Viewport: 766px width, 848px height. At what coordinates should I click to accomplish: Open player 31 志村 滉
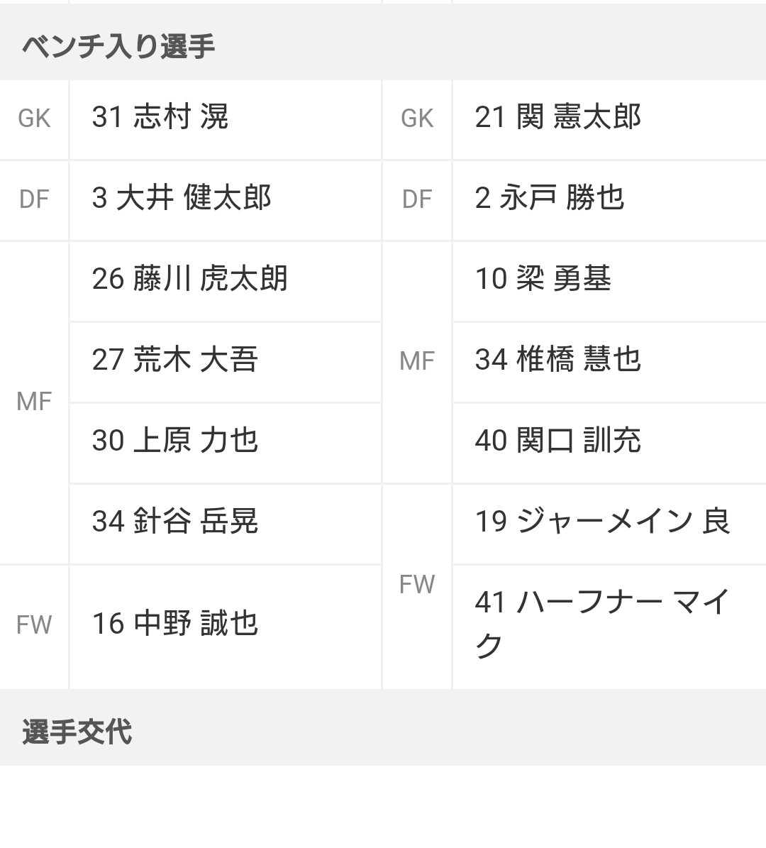[160, 118]
